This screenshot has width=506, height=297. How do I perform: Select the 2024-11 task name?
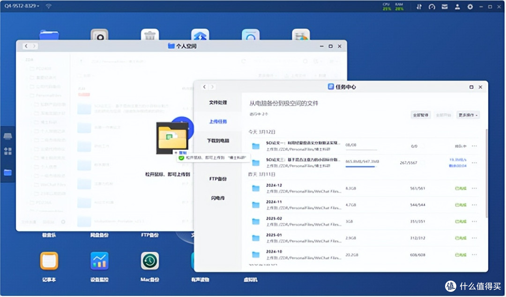pyautogui.click(x=274, y=202)
